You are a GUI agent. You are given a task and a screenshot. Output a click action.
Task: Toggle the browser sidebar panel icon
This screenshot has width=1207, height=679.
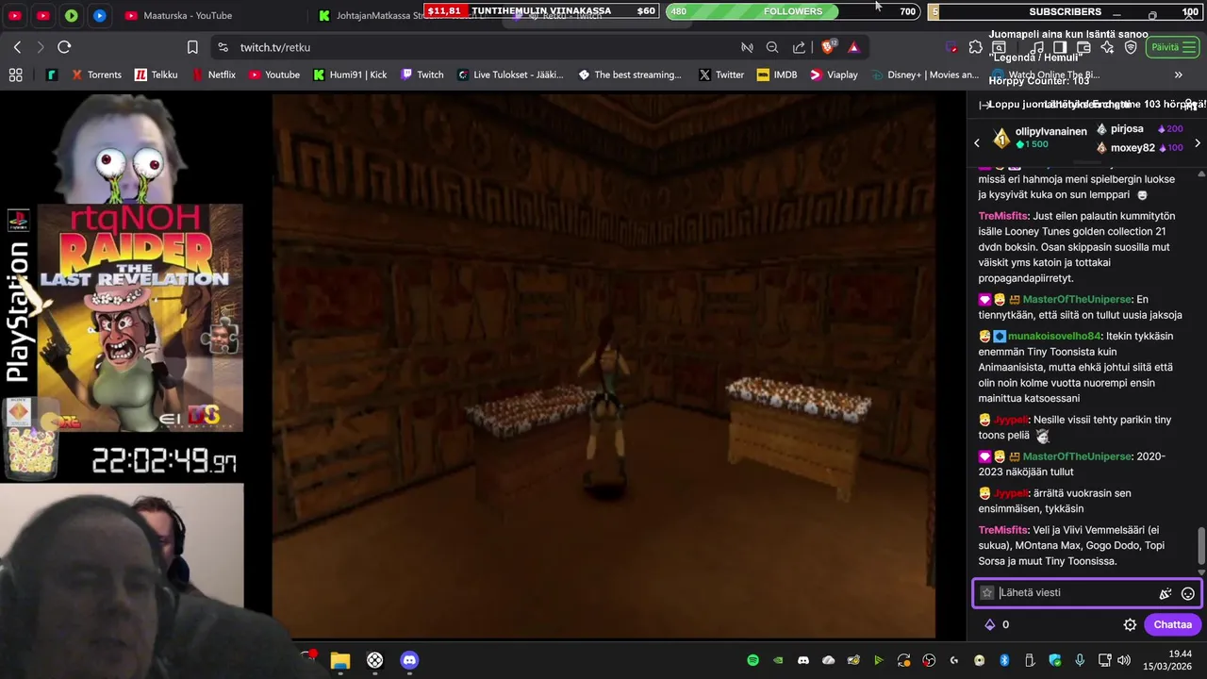(x=1060, y=47)
